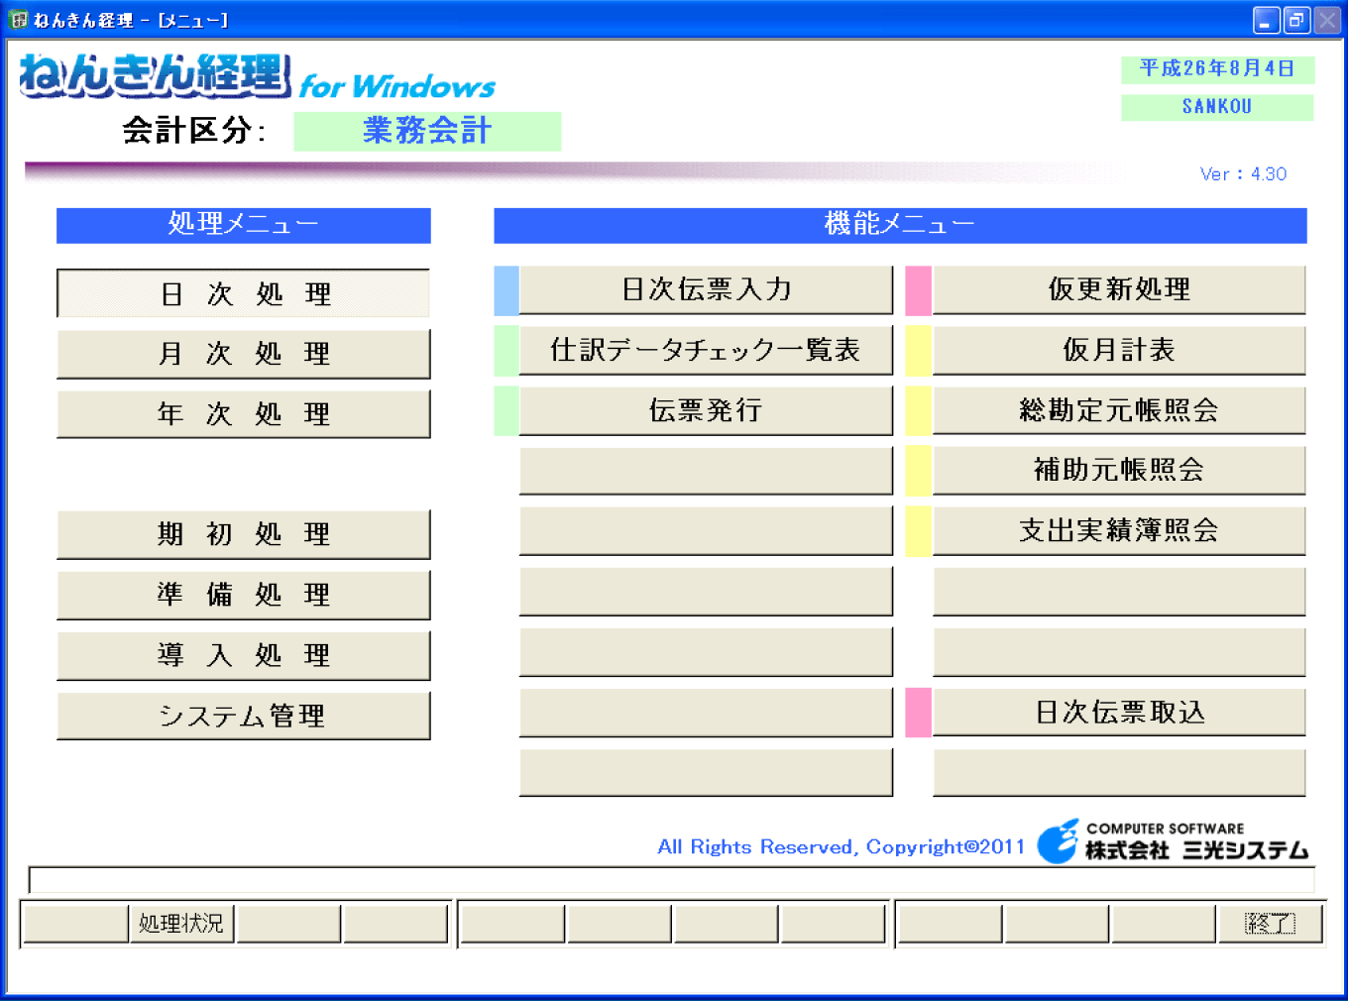Click the blue marker beside 日次伝票入力
The width and height of the screenshot is (1348, 1001).
tap(506, 290)
